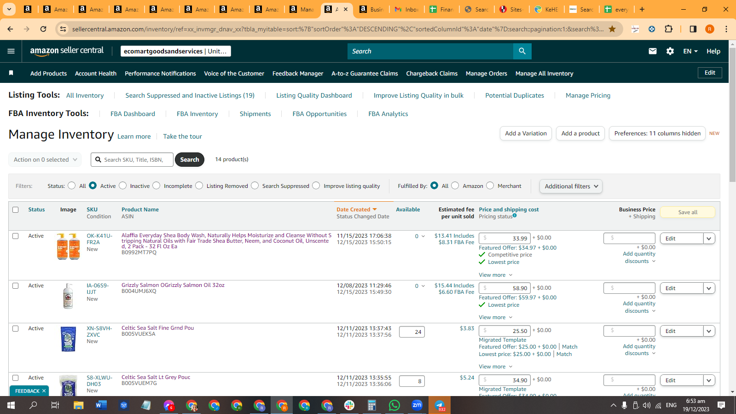
Task: Open the browser side panel icon
Action: pyautogui.click(x=693, y=29)
